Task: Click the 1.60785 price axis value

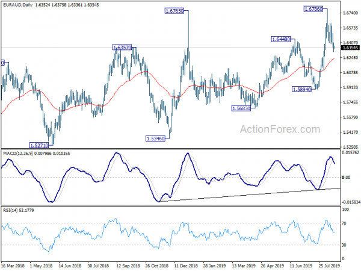Action: click(350, 73)
